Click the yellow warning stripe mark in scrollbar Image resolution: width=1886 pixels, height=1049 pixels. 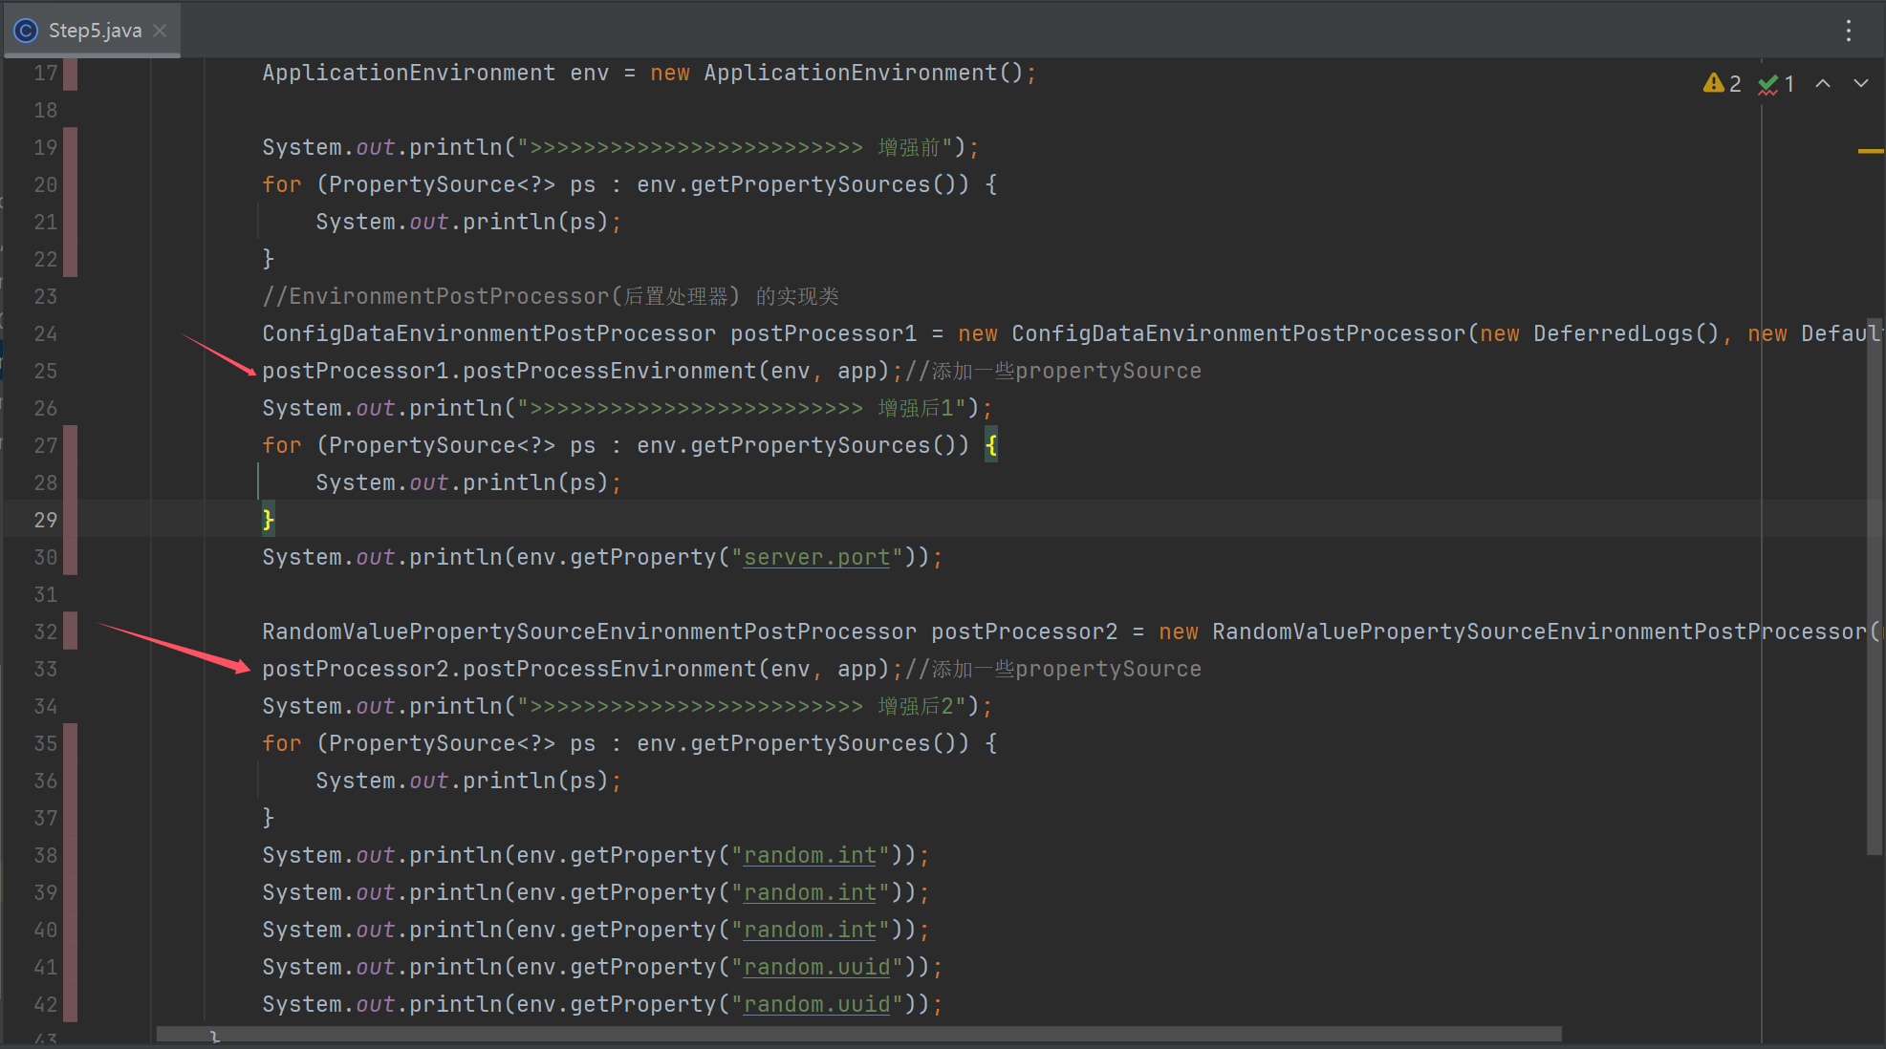coord(1871,151)
